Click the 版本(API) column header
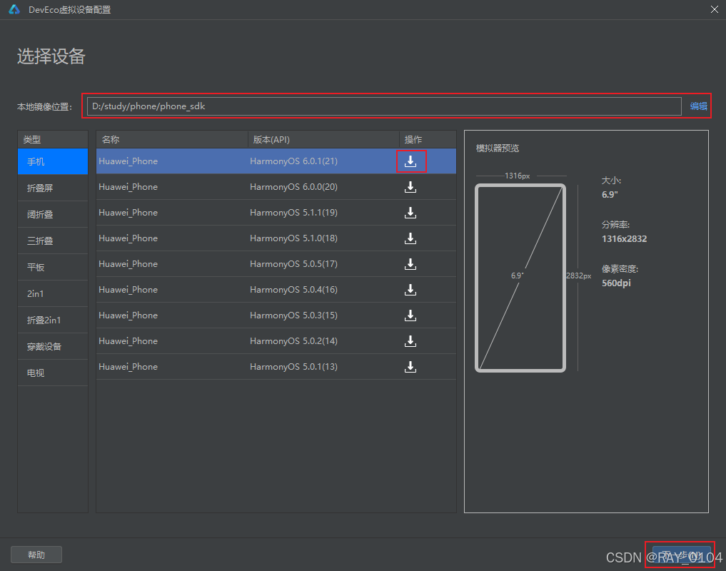 coord(323,139)
